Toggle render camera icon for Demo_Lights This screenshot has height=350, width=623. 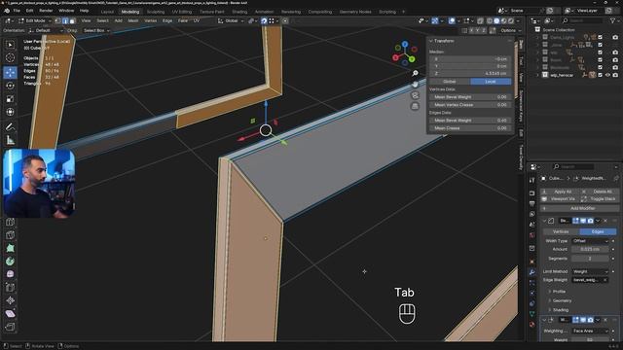coord(615,37)
